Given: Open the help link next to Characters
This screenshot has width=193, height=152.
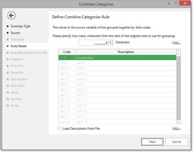Looking at the screenshot, I should pos(176,43).
